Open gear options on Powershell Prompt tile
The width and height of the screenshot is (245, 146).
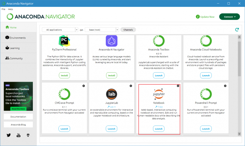pyautogui.click(x=225, y=86)
